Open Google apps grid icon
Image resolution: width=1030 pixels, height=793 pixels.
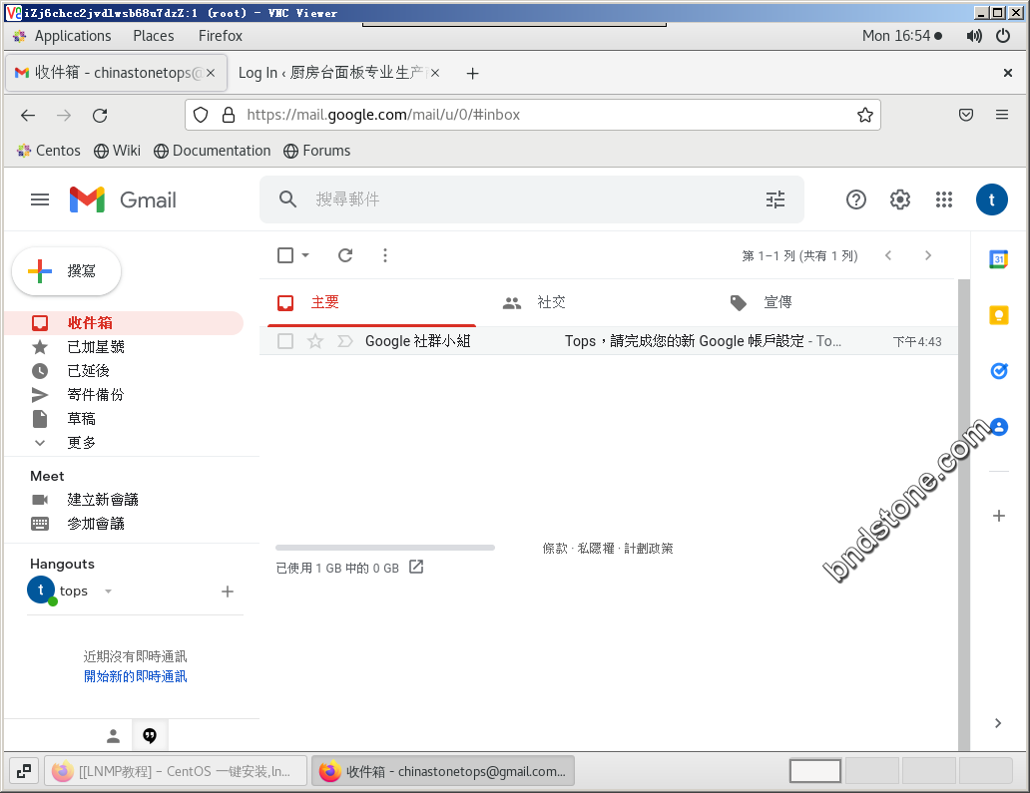click(944, 199)
